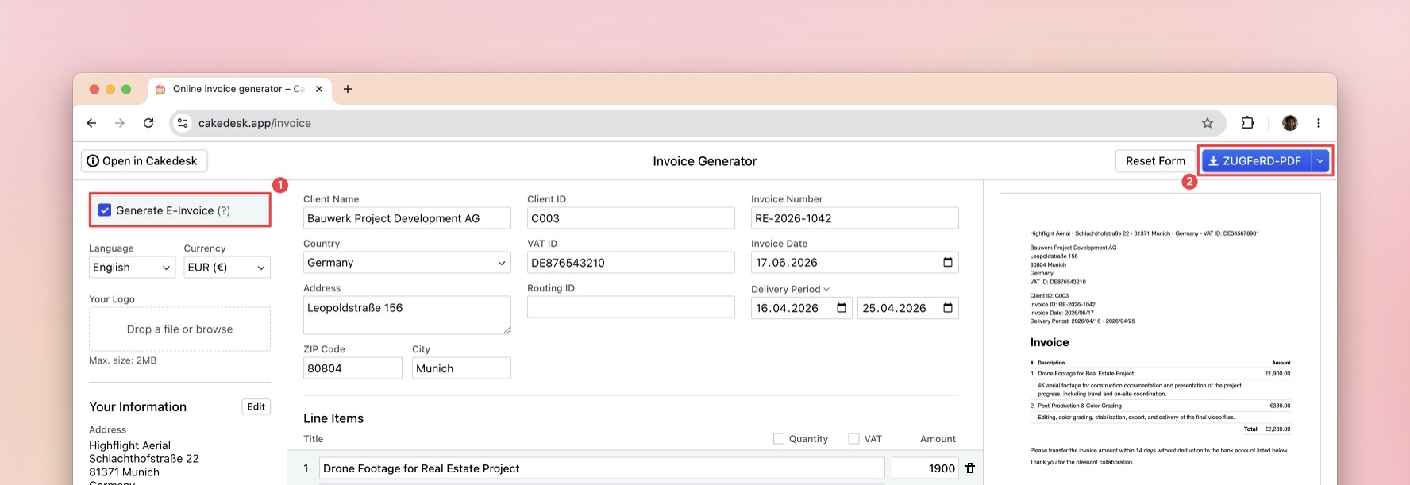This screenshot has height=485, width=1410.
Task: Select the Online invoice generator browser tab
Action: 237,89
